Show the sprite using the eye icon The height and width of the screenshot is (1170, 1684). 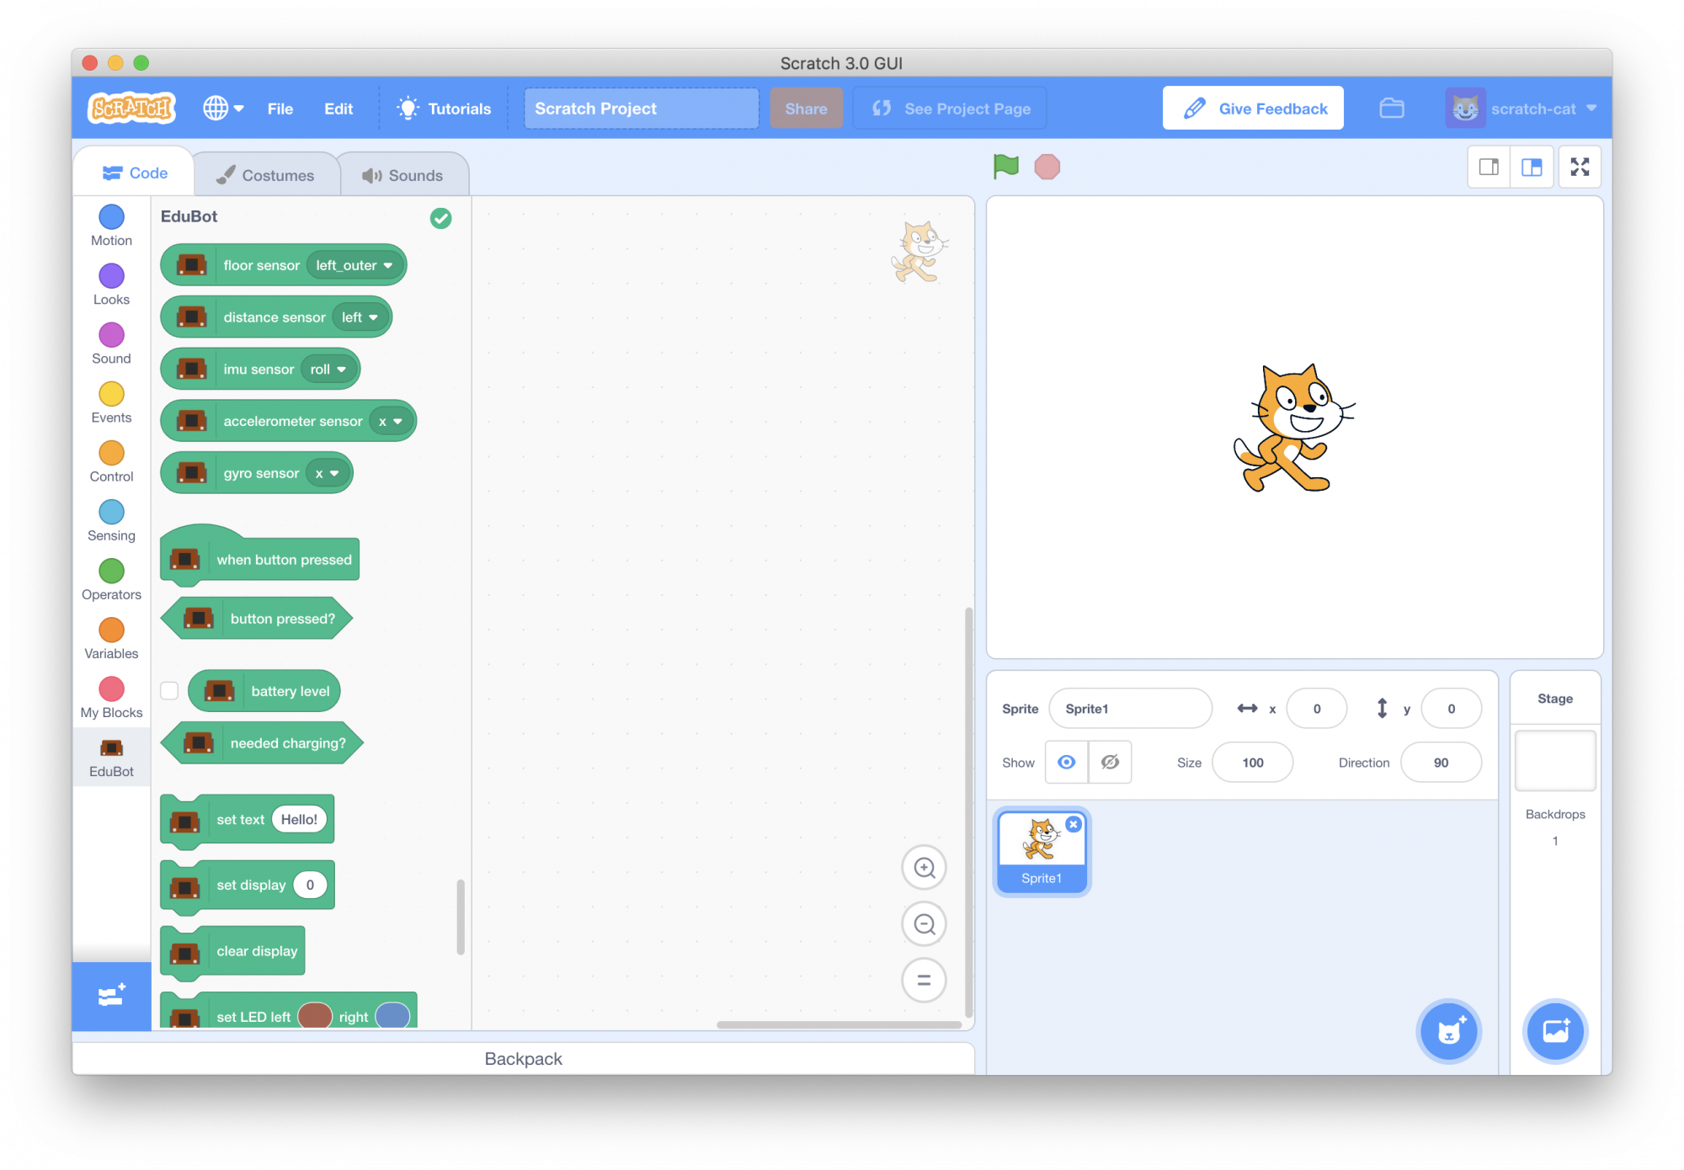coord(1066,763)
